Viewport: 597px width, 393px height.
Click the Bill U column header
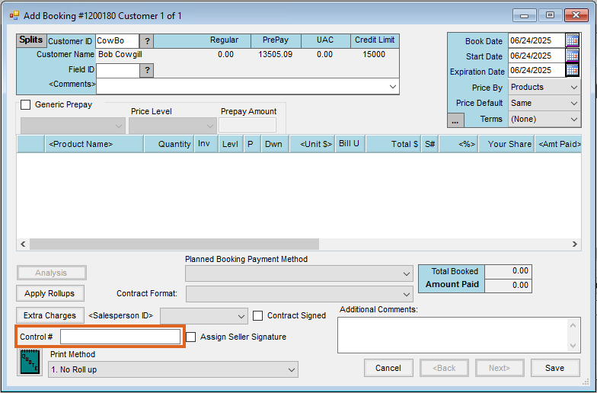(350, 144)
